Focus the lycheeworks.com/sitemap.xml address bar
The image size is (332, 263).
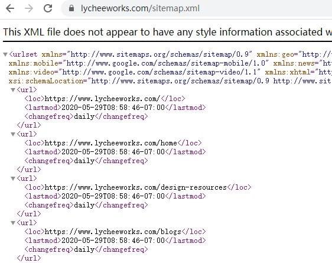197,8
